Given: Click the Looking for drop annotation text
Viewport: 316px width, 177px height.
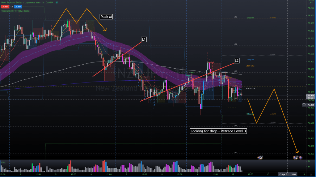Looking at the screenshot, I should [218, 131].
